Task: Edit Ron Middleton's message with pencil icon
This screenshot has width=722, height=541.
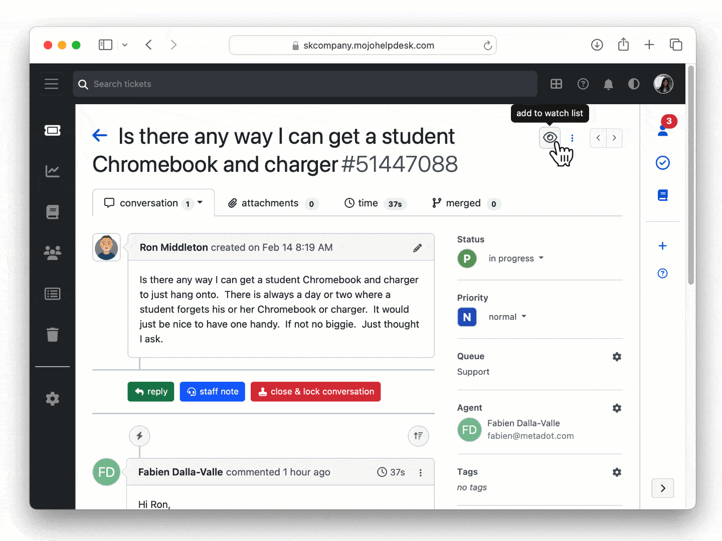Action: click(417, 248)
